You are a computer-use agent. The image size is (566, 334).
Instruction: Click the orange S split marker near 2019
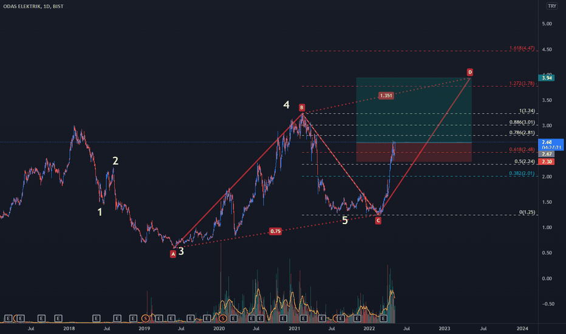pyautogui.click(x=146, y=318)
